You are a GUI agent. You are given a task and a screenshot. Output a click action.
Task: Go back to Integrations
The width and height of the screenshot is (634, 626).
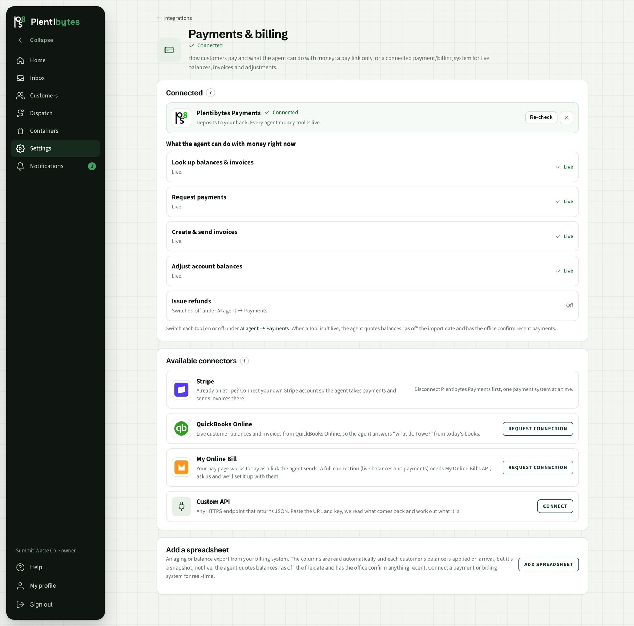coord(174,18)
